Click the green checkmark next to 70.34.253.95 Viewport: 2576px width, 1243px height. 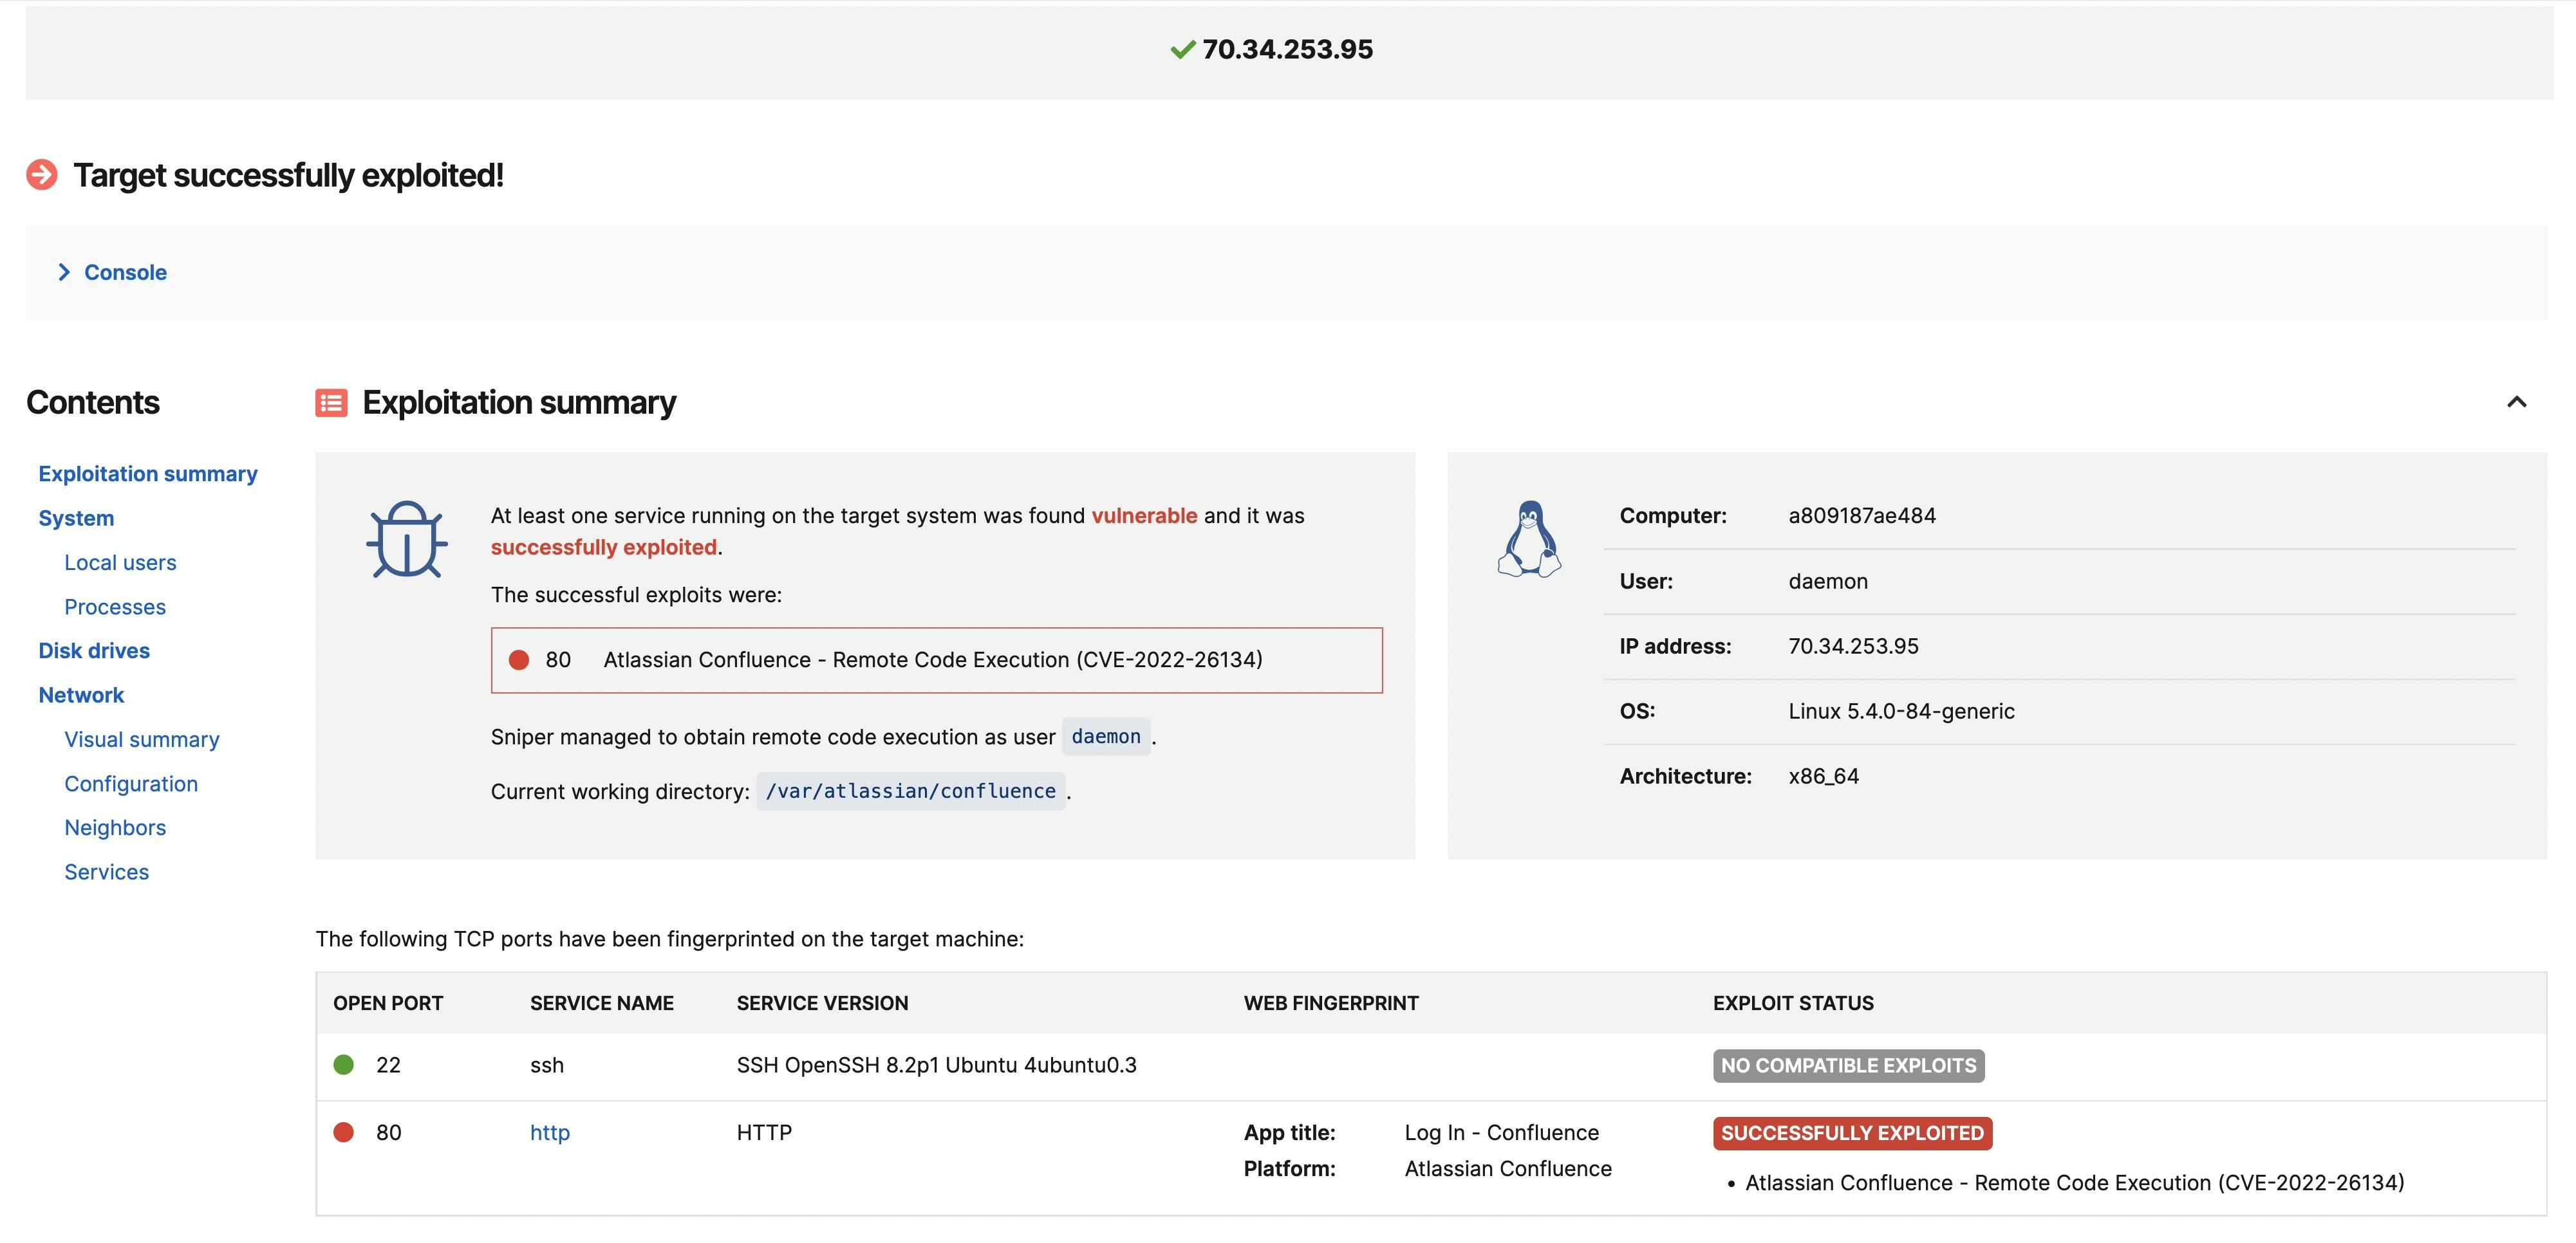(x=1183, y=49)
